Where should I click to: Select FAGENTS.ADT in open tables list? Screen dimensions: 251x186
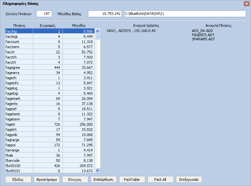click(x=203, y=35)
